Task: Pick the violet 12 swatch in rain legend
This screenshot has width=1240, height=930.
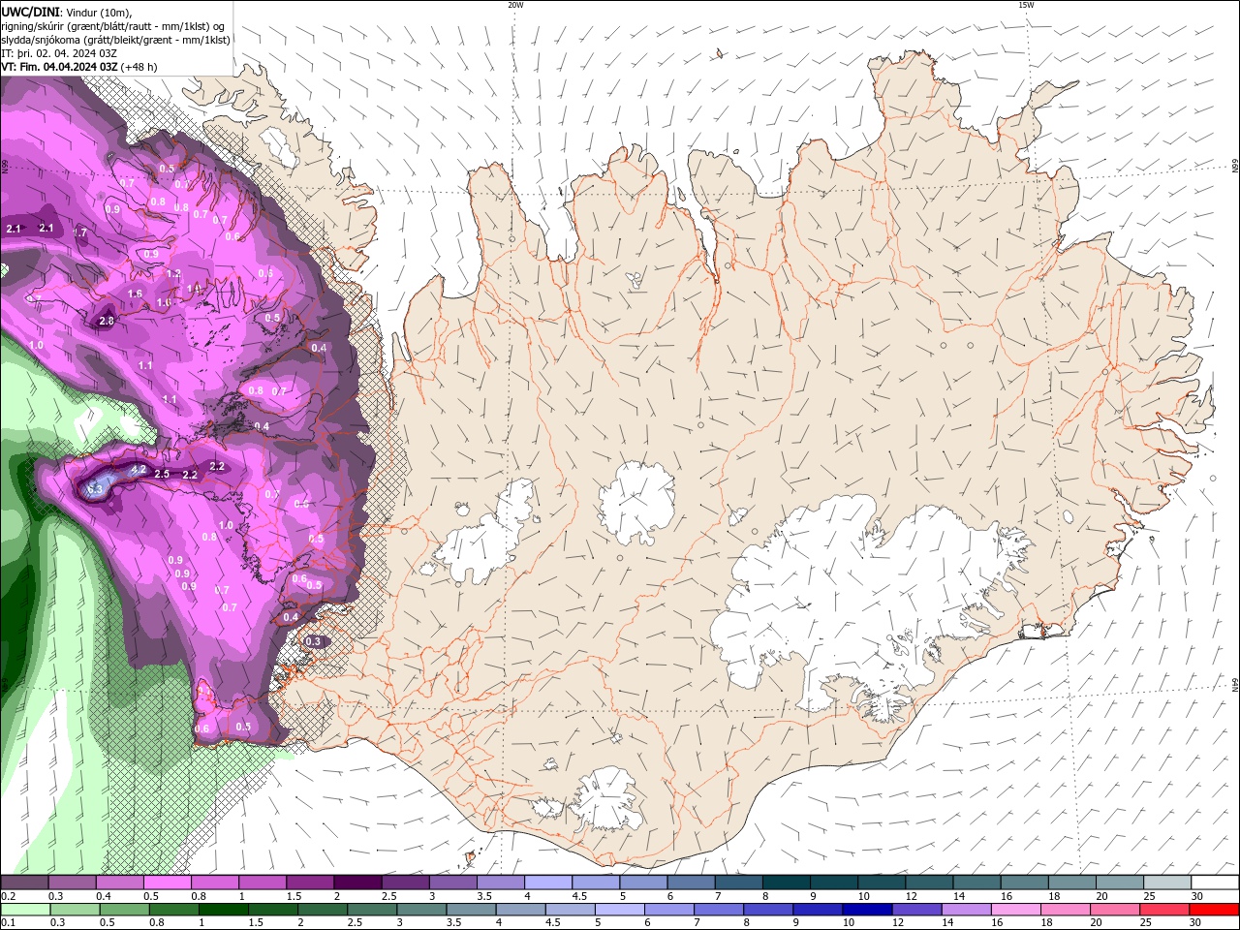Action: (917, 910)
